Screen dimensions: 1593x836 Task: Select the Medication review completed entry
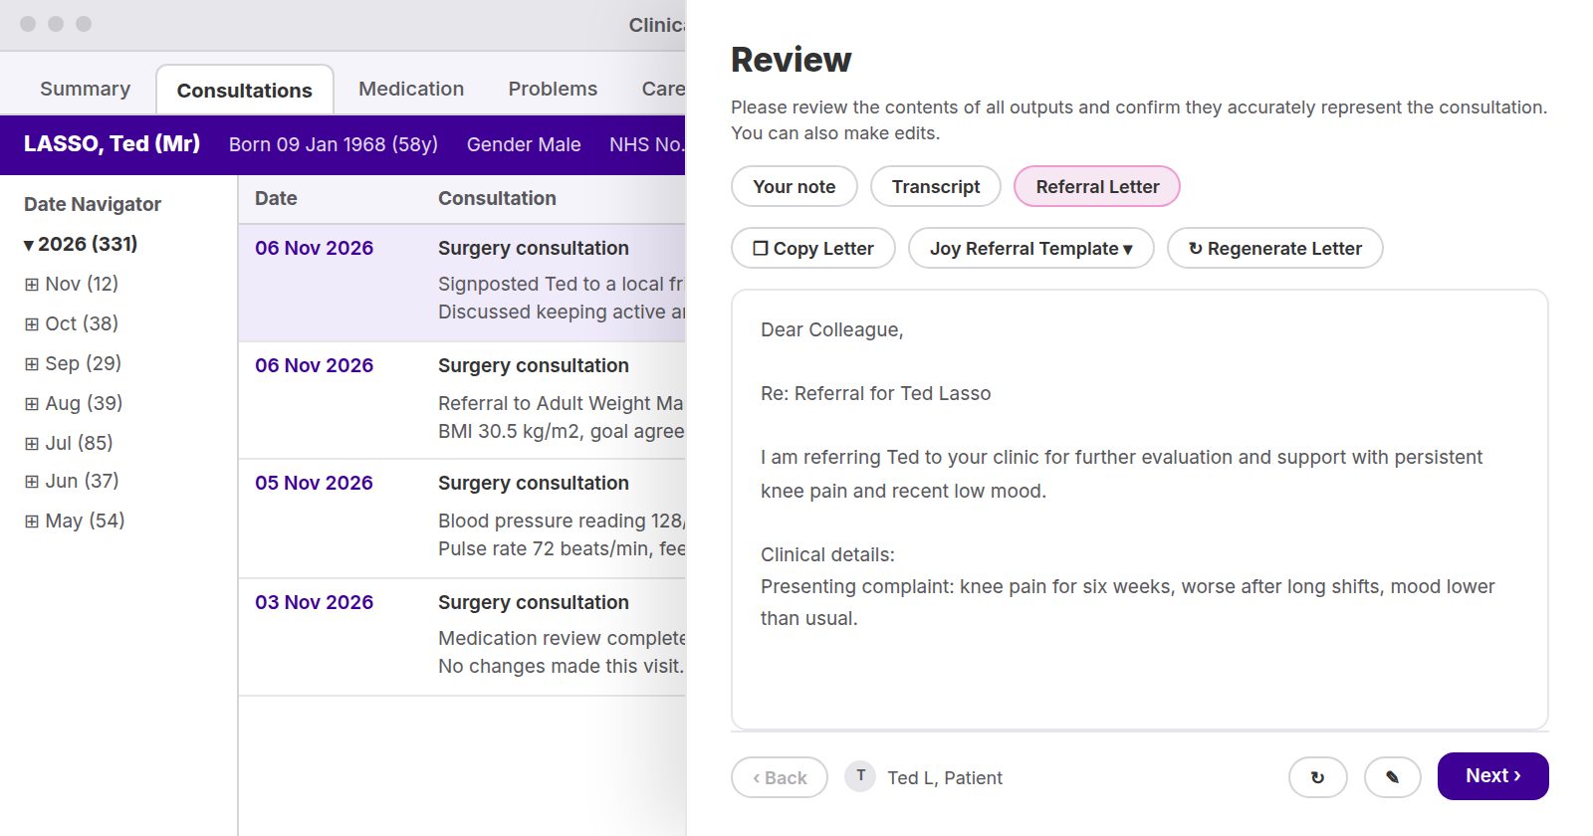(x=462, y=637)
